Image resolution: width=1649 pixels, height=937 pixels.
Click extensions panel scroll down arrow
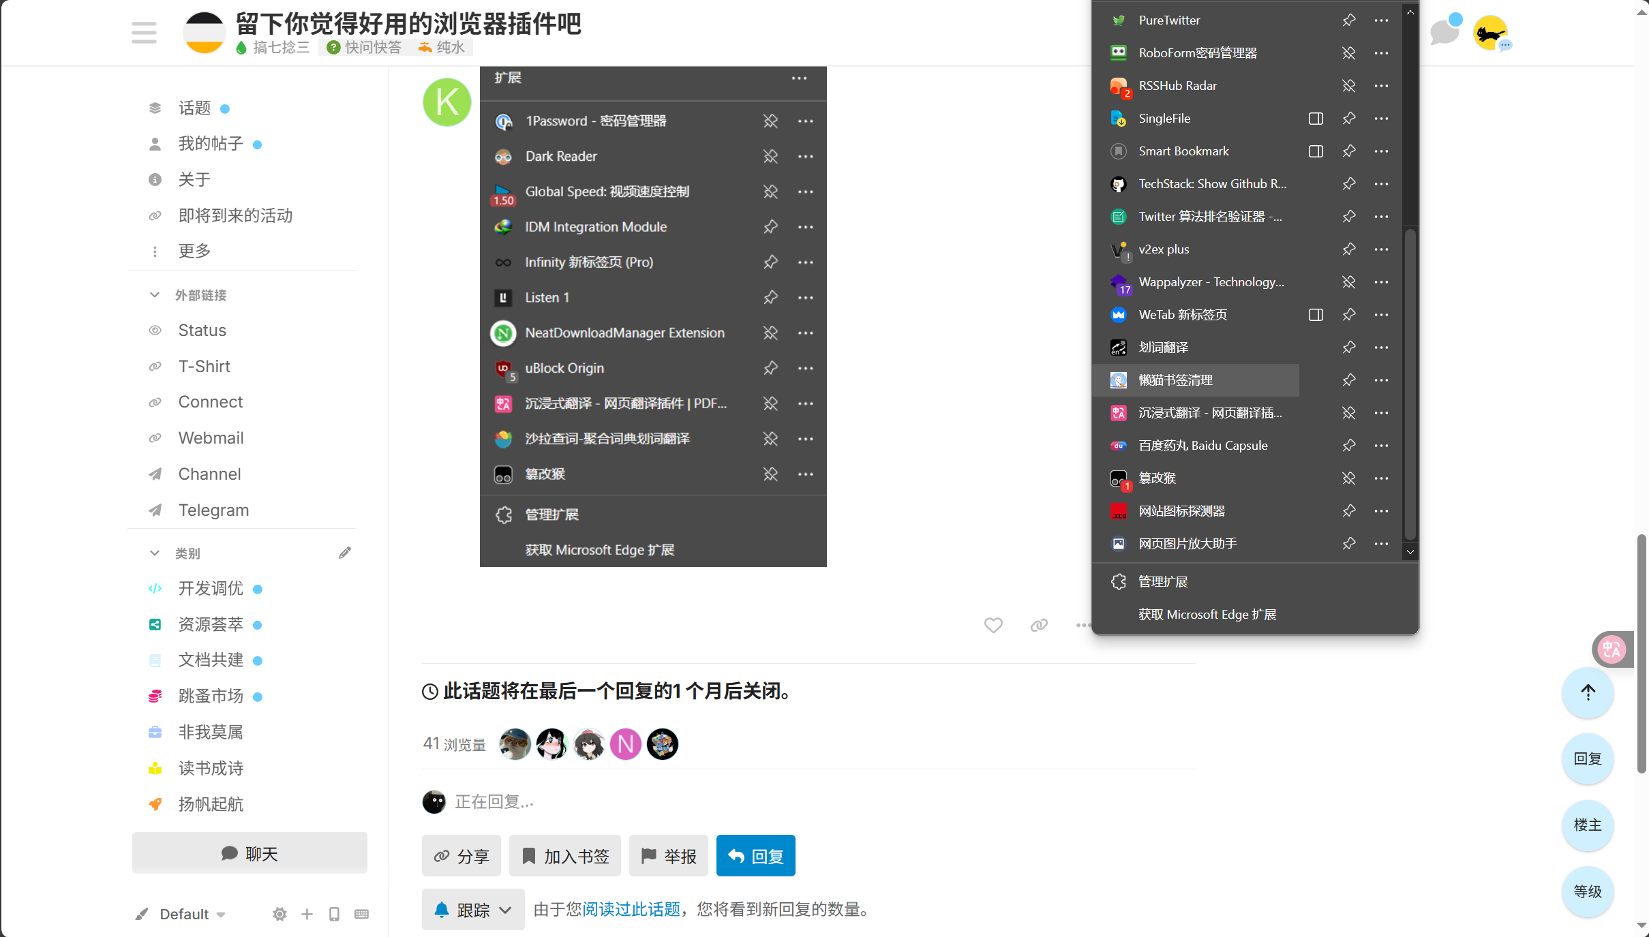(x=1410, y=553)
